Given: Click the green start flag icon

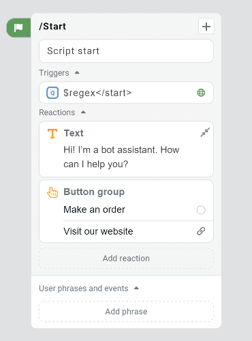Looking at the screenshot, I should 18,28.
